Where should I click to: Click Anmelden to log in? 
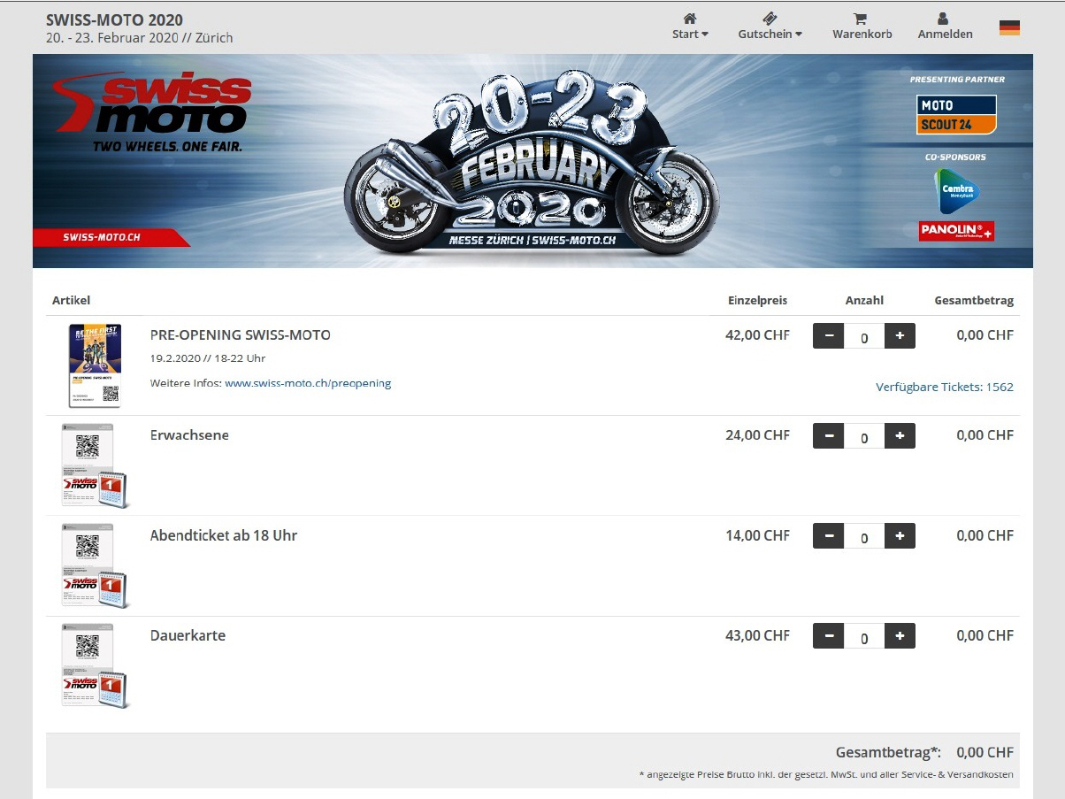(945, 26)
